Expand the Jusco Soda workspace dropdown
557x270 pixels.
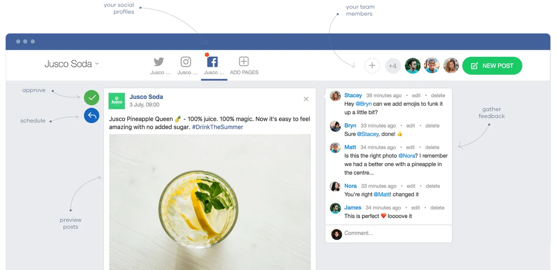(72, 64)
